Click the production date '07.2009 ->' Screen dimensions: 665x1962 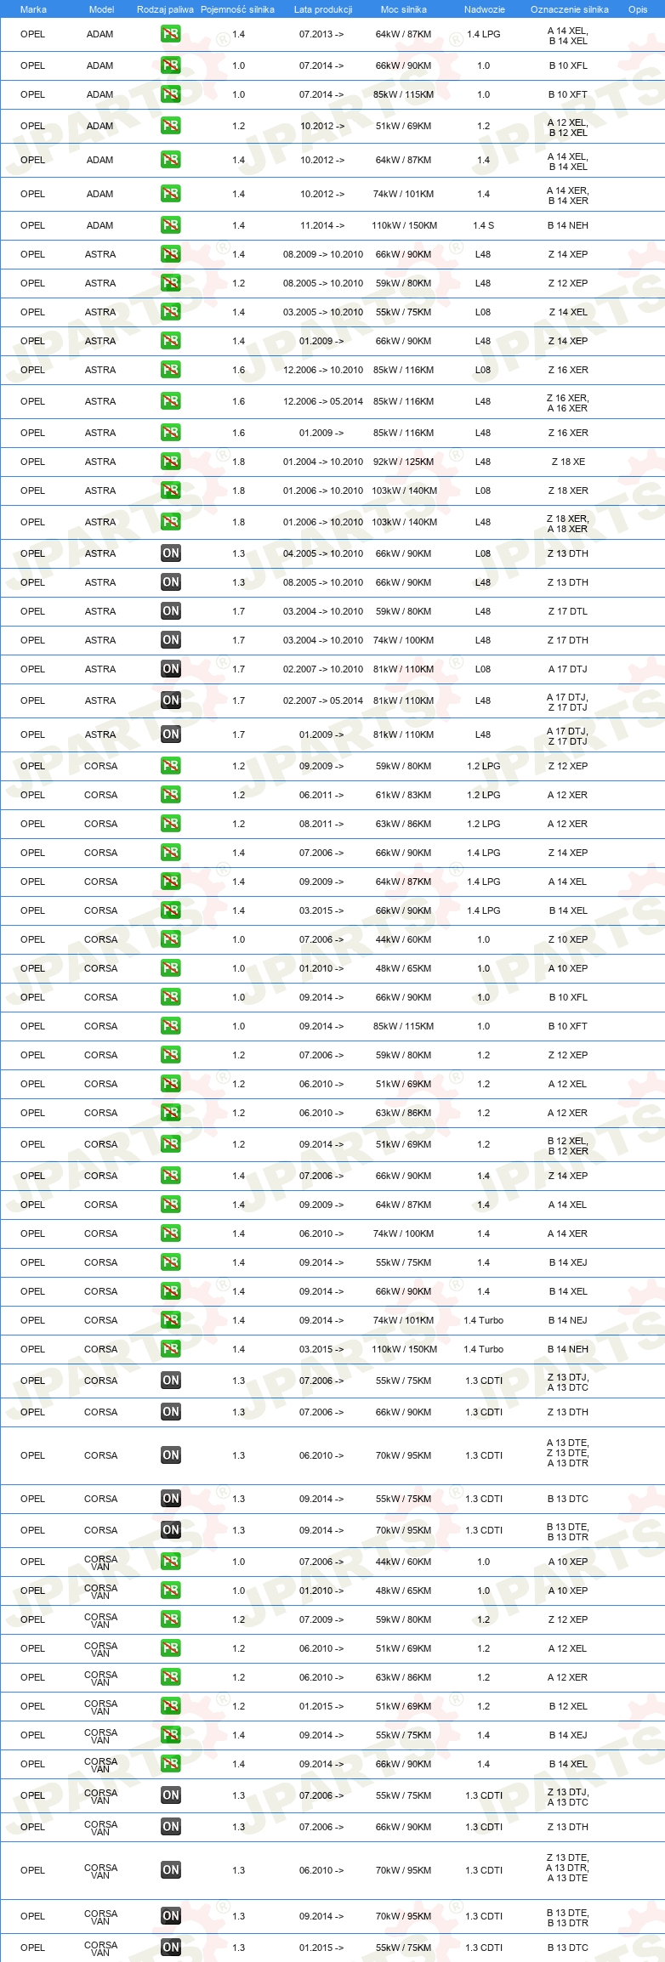pos(321,1619)
